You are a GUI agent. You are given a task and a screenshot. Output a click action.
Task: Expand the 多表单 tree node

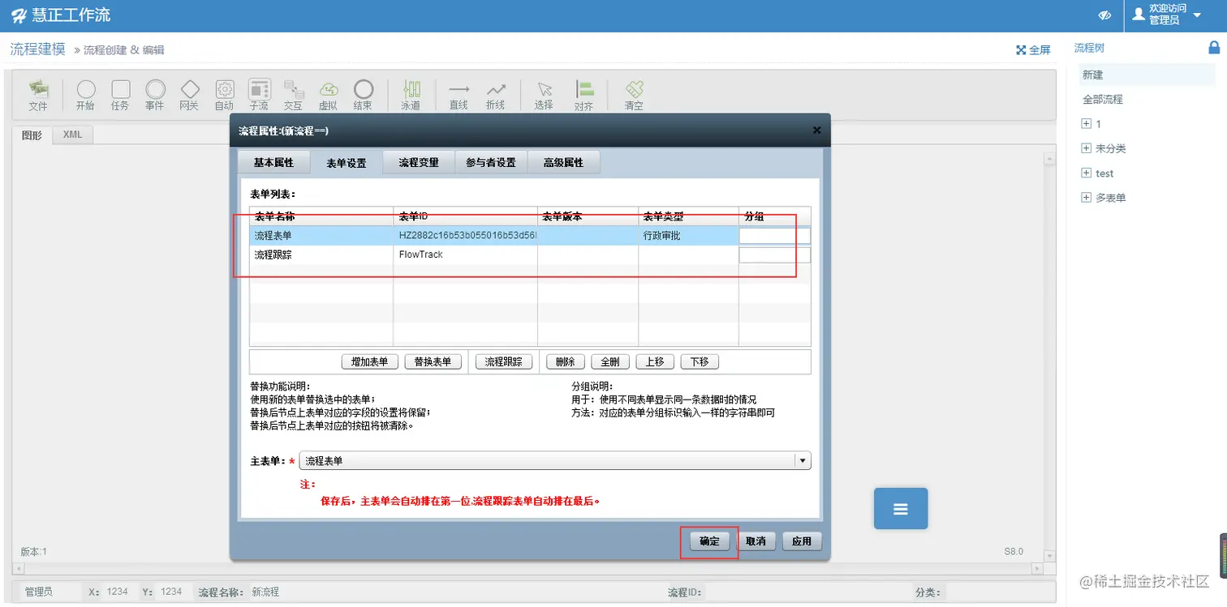coord(1087,198)
